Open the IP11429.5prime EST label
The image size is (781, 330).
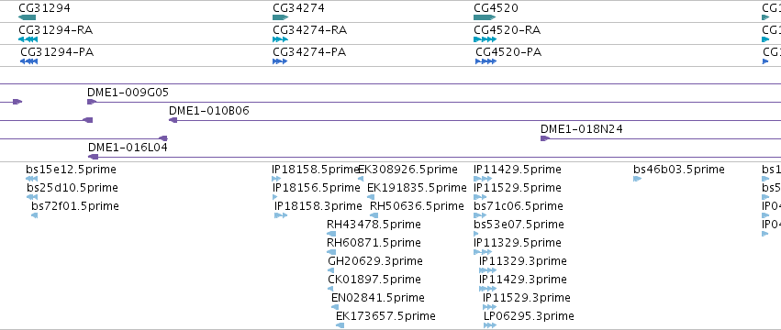tap(517, 170)
